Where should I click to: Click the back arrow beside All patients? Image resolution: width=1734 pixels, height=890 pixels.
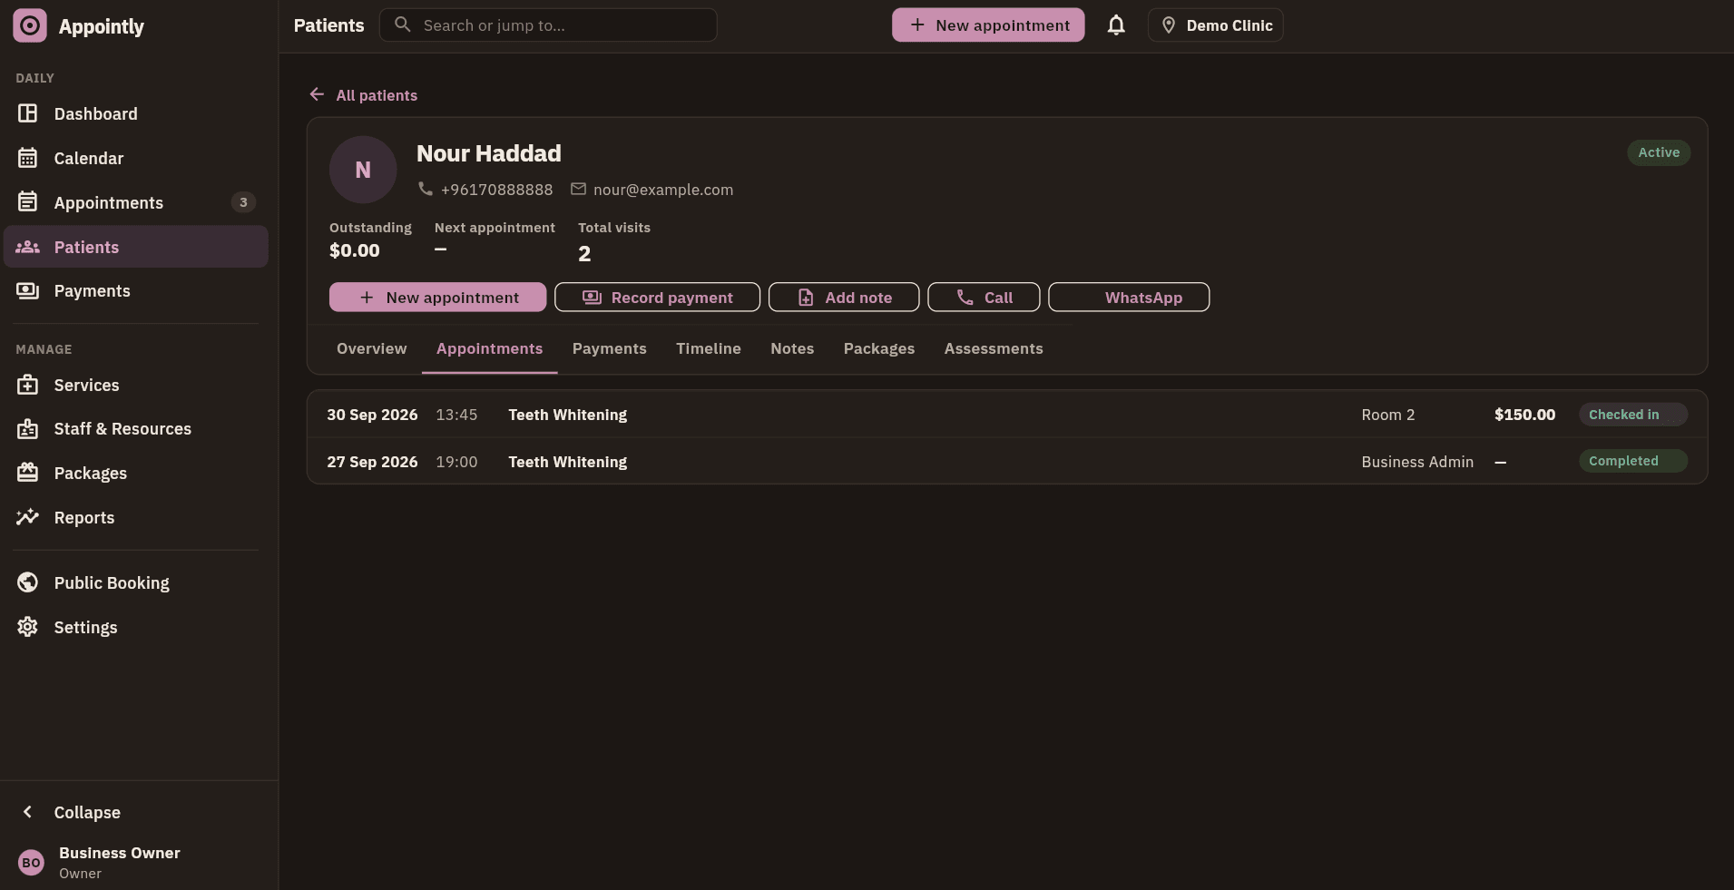pos(317,94)
